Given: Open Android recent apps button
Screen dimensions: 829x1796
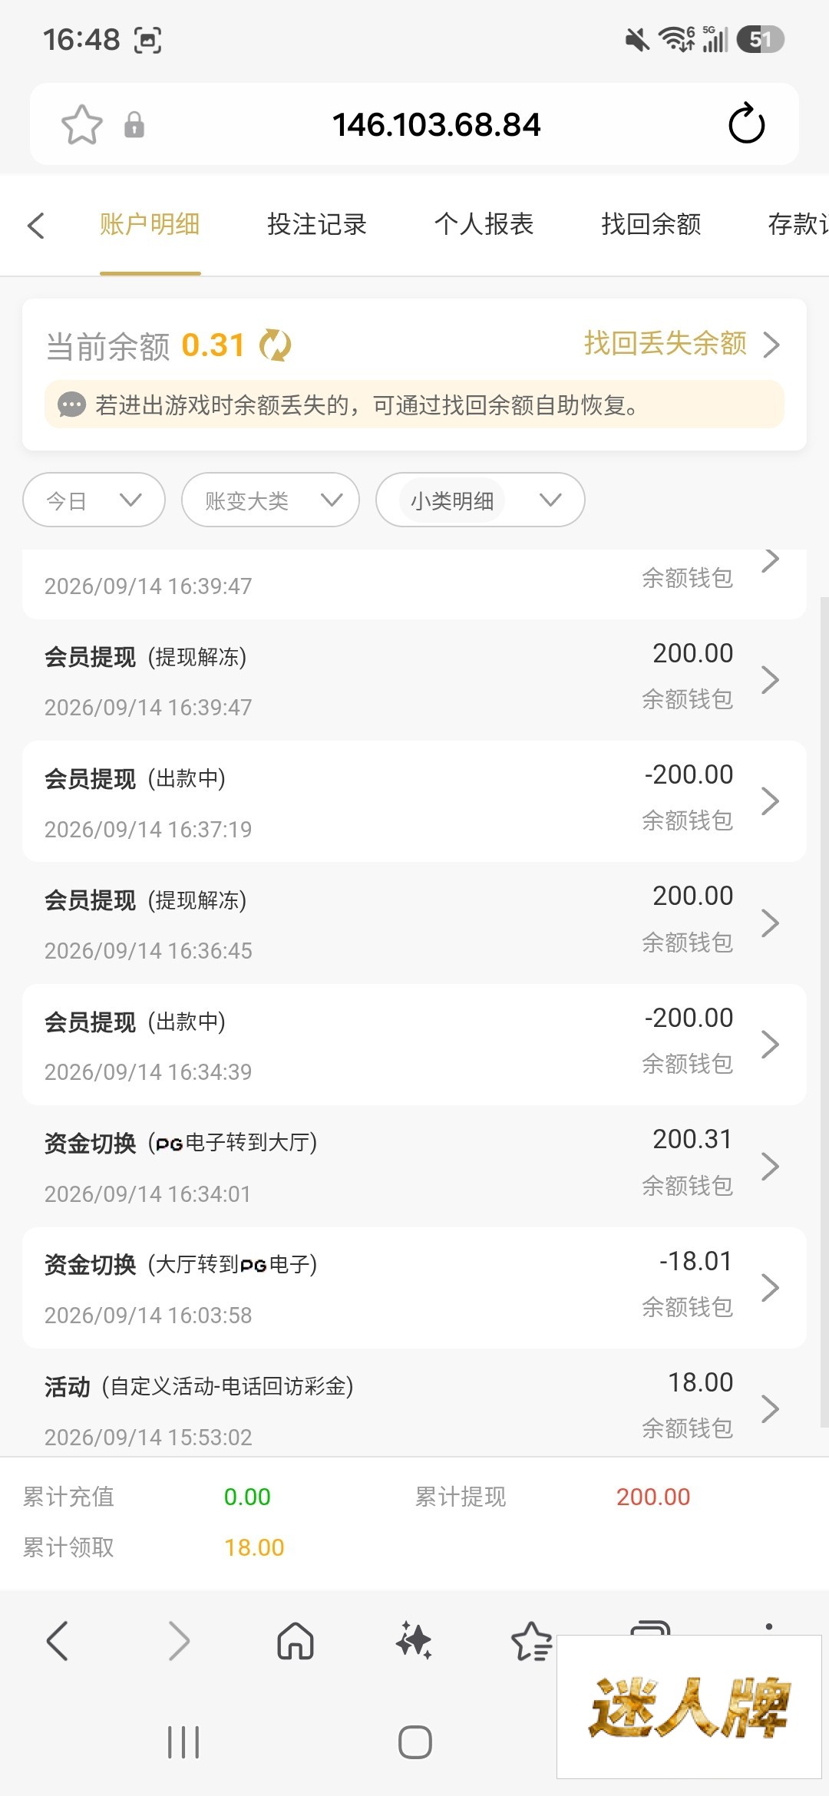Looking at the screenshot, I should tap(183, 1742).
